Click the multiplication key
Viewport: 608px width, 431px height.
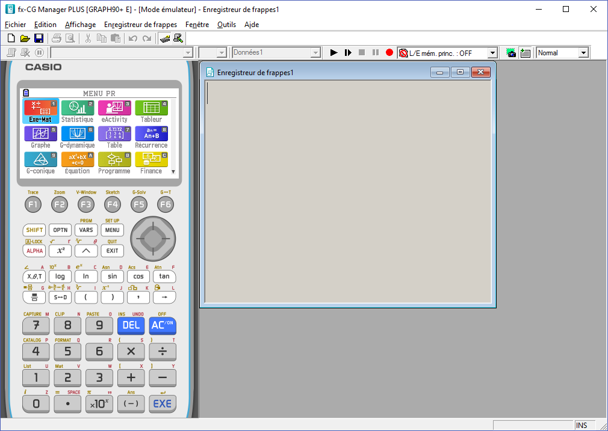[131, 352]
